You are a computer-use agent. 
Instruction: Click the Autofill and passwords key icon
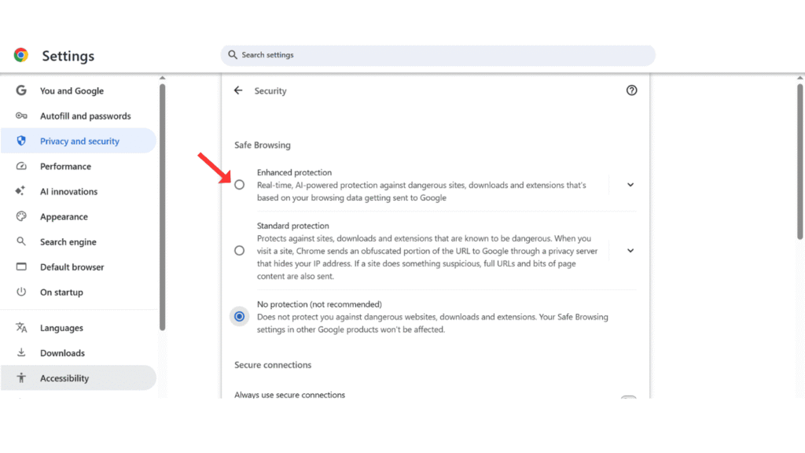[21, 116]
